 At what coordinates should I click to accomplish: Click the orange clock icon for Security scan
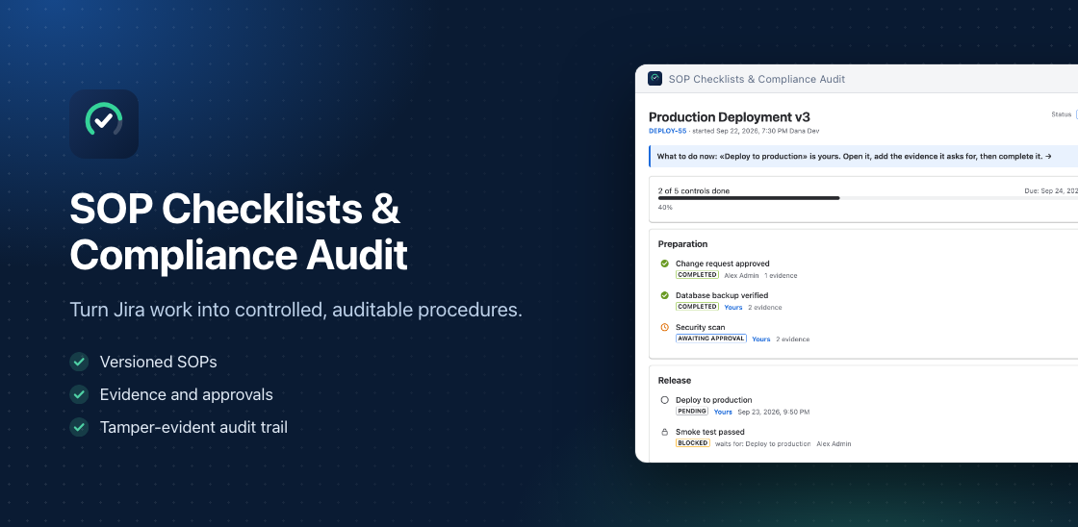pyautogui.click(x=665, y=327)
